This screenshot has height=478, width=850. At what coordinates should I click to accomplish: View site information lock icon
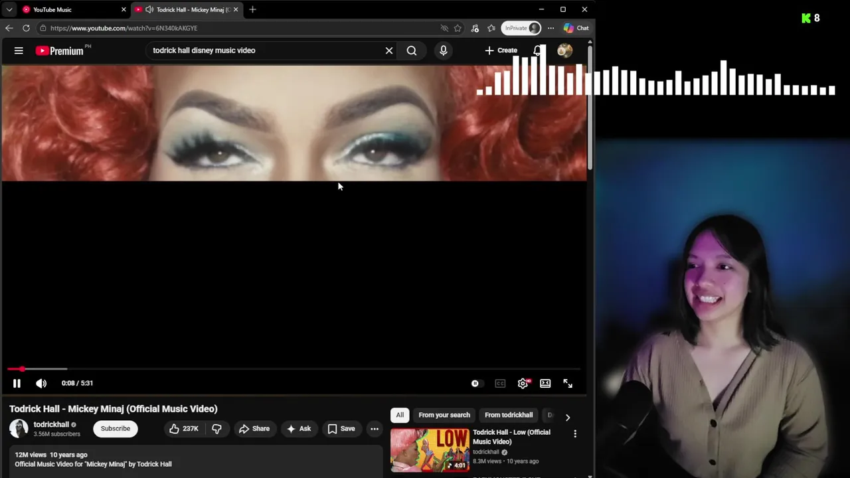(42, 28)
